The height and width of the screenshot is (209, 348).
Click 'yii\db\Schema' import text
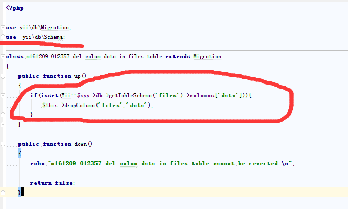[x=43, y=37]
